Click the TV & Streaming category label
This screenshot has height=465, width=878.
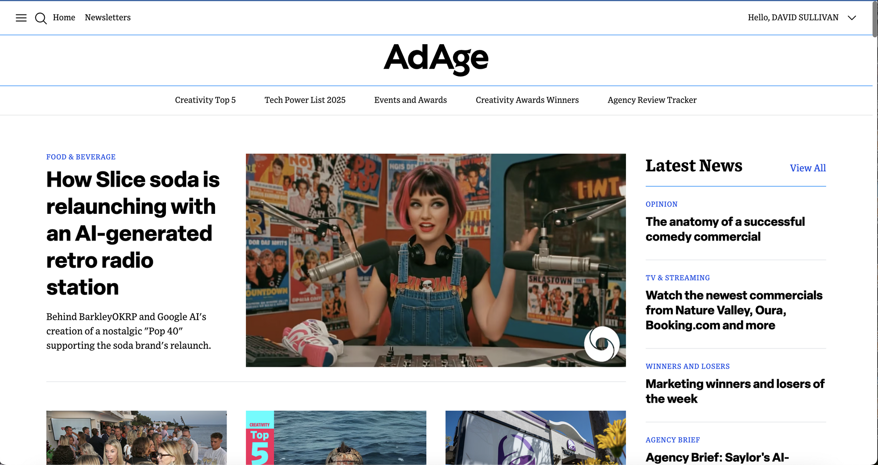(678, 278)
